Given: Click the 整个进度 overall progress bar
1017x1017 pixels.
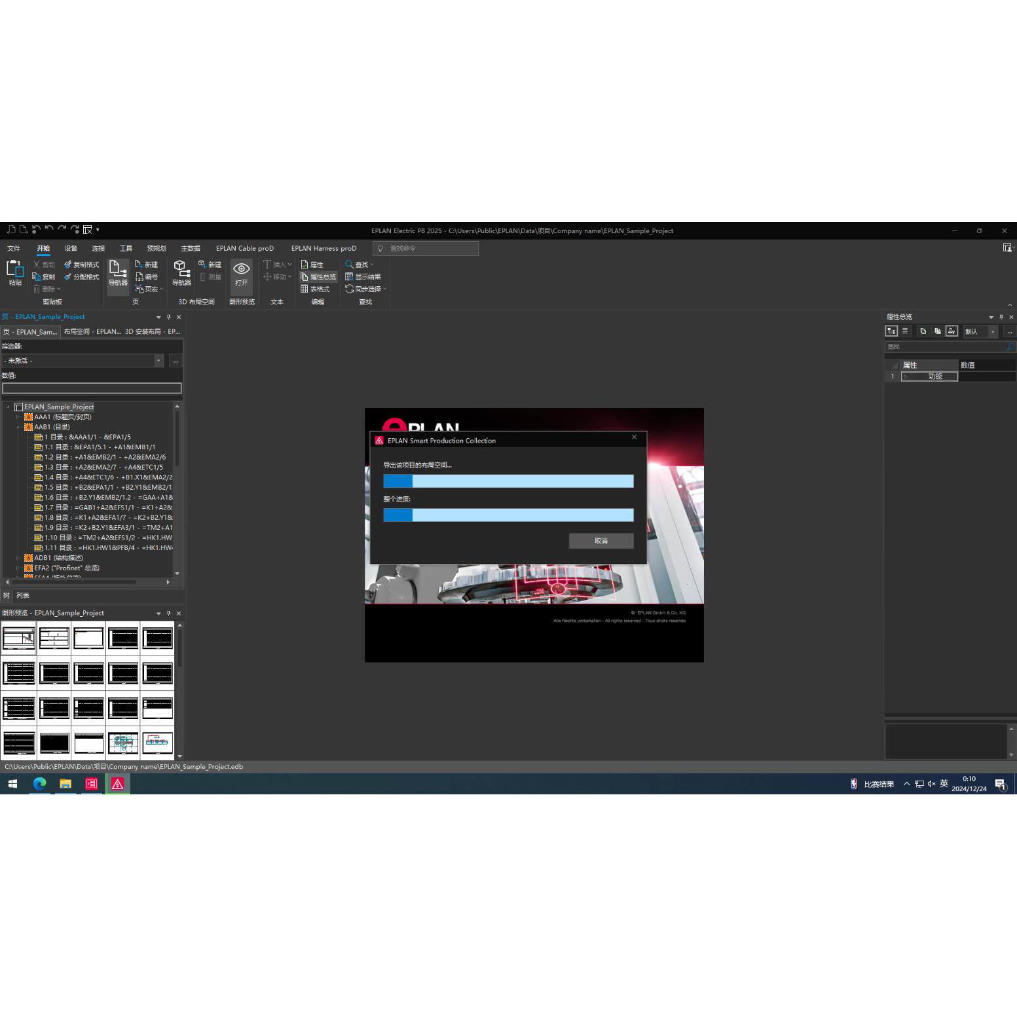Looking at the screenshot, I should 508,515.
